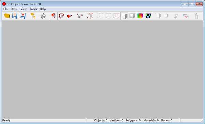
Task: Click the "Bones: 0" status entry
Action: point(167,120)
